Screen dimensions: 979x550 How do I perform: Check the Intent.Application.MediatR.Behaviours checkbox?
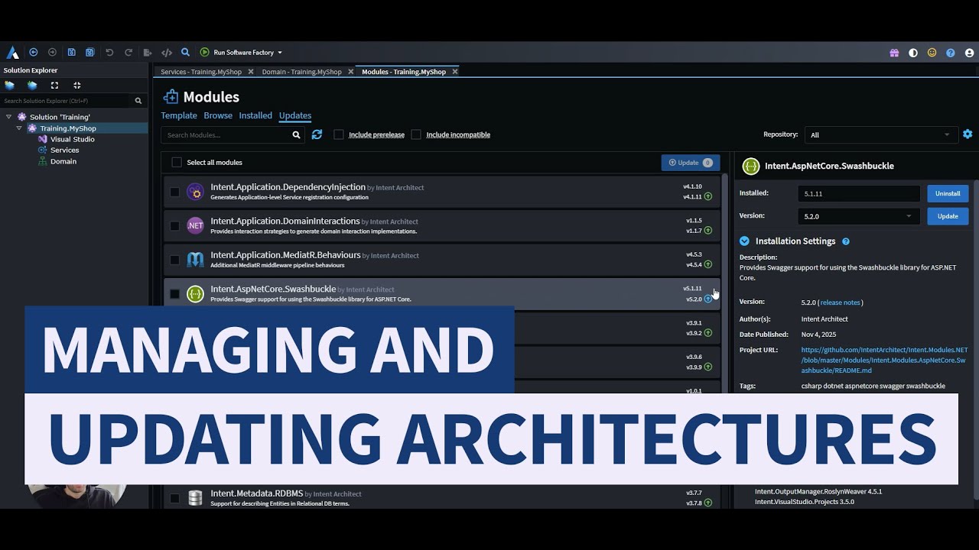[175, 260]
